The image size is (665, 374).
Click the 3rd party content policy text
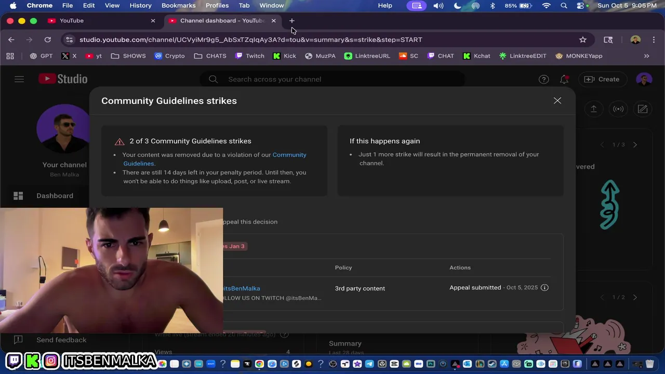pyautogui.click(x=360, y=289)
